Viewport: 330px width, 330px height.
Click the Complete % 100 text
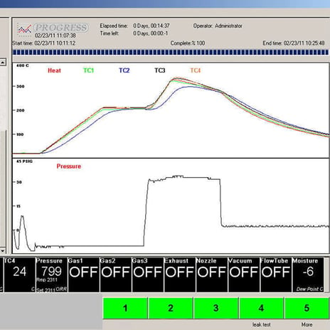(188, 43)
